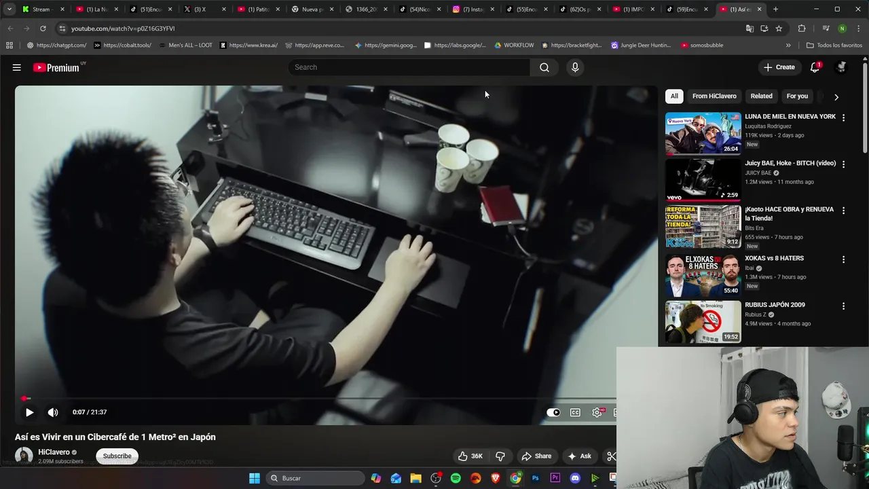Image resolution: width=869 pixels, height=489 pixels.
Task: Open Windows Start menu
Action: pyautogui.click(x=255, y=478)
